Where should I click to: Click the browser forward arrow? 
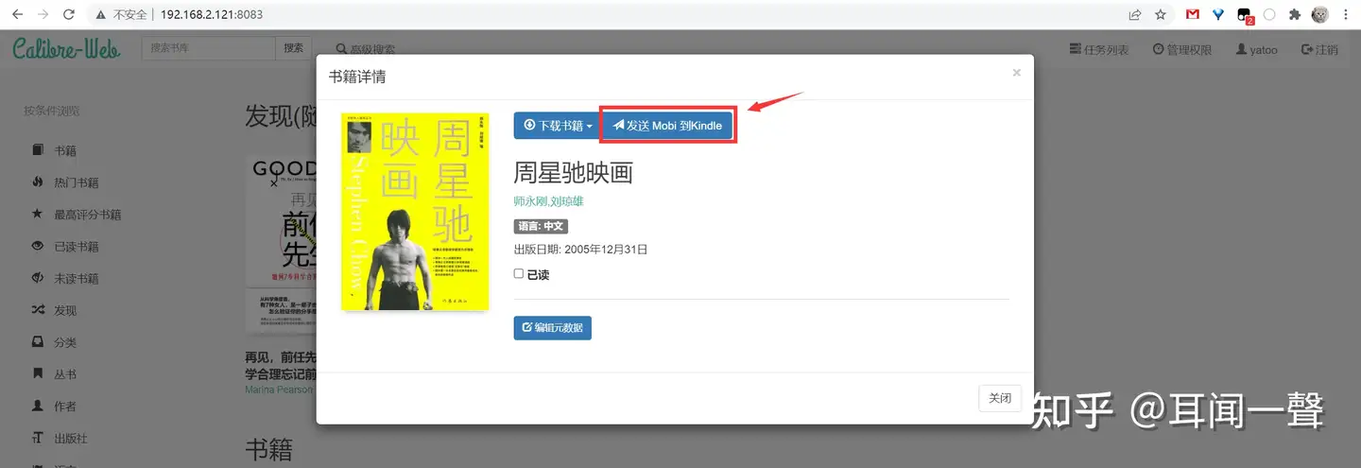(43, 15)
